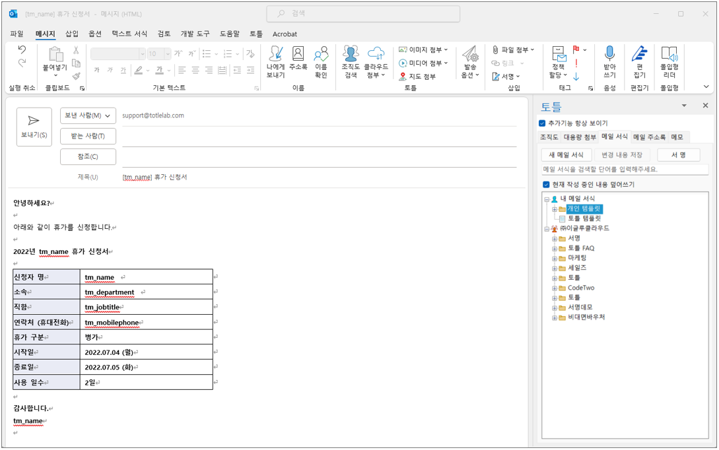Image resolution: width=719 pixels, height=450 pixels.
Task: Switch to the 텍스트 서식 ribbon tab
Action: pos(129,34)
